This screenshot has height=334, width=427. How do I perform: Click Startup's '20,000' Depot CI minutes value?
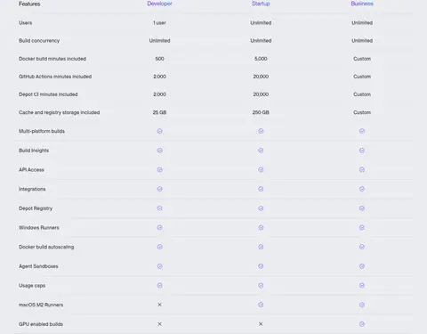coord(261,94)
